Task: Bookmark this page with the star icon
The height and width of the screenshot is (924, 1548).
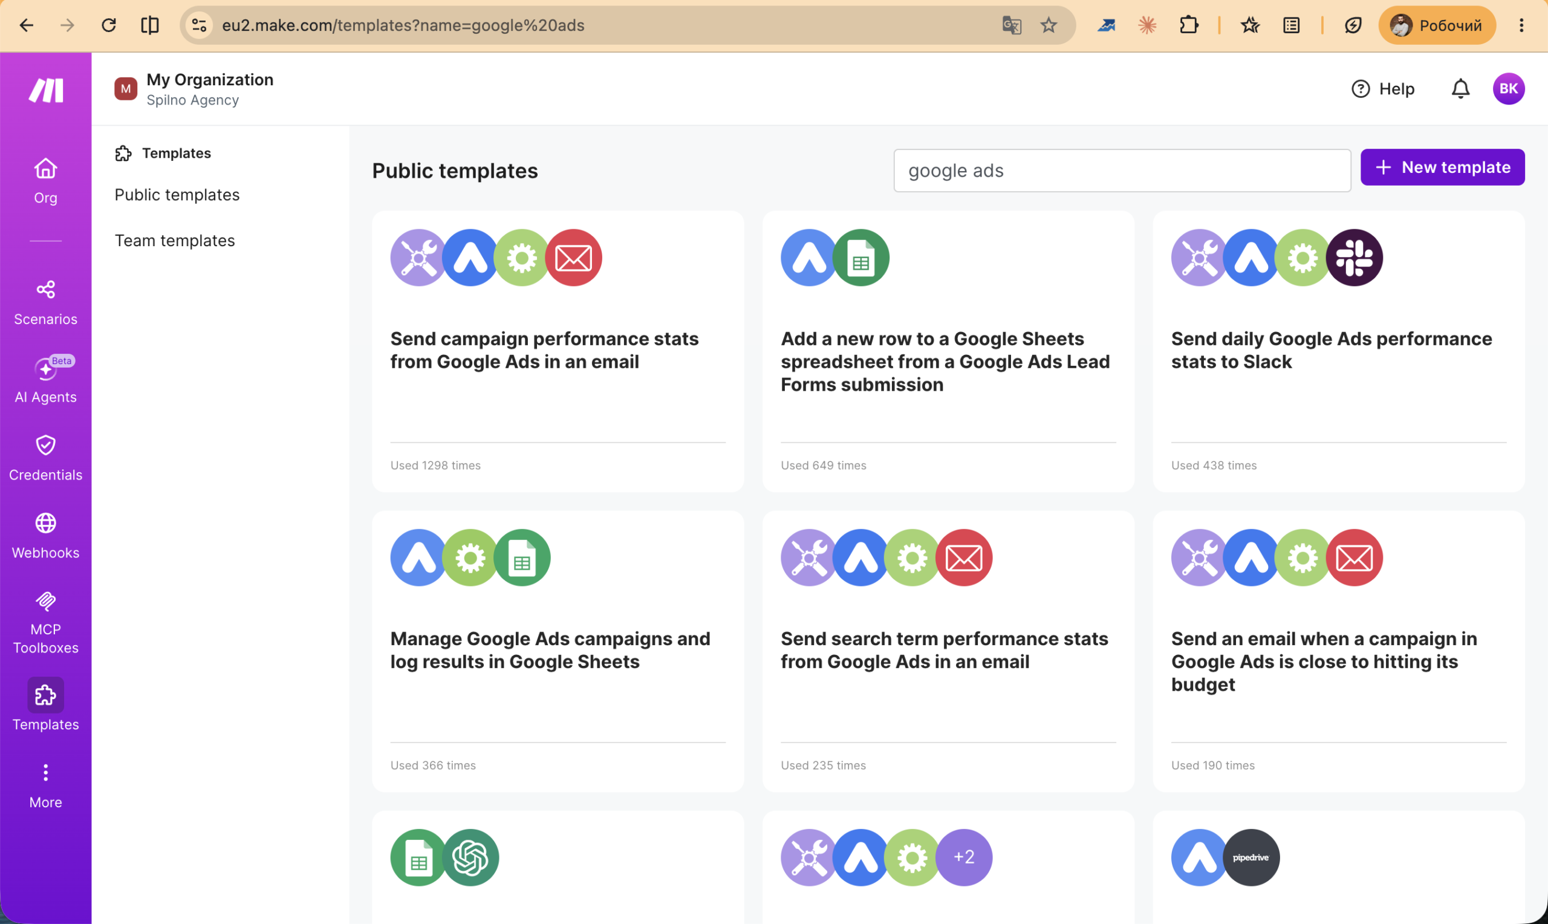Action: click(x=1049, y=25)
